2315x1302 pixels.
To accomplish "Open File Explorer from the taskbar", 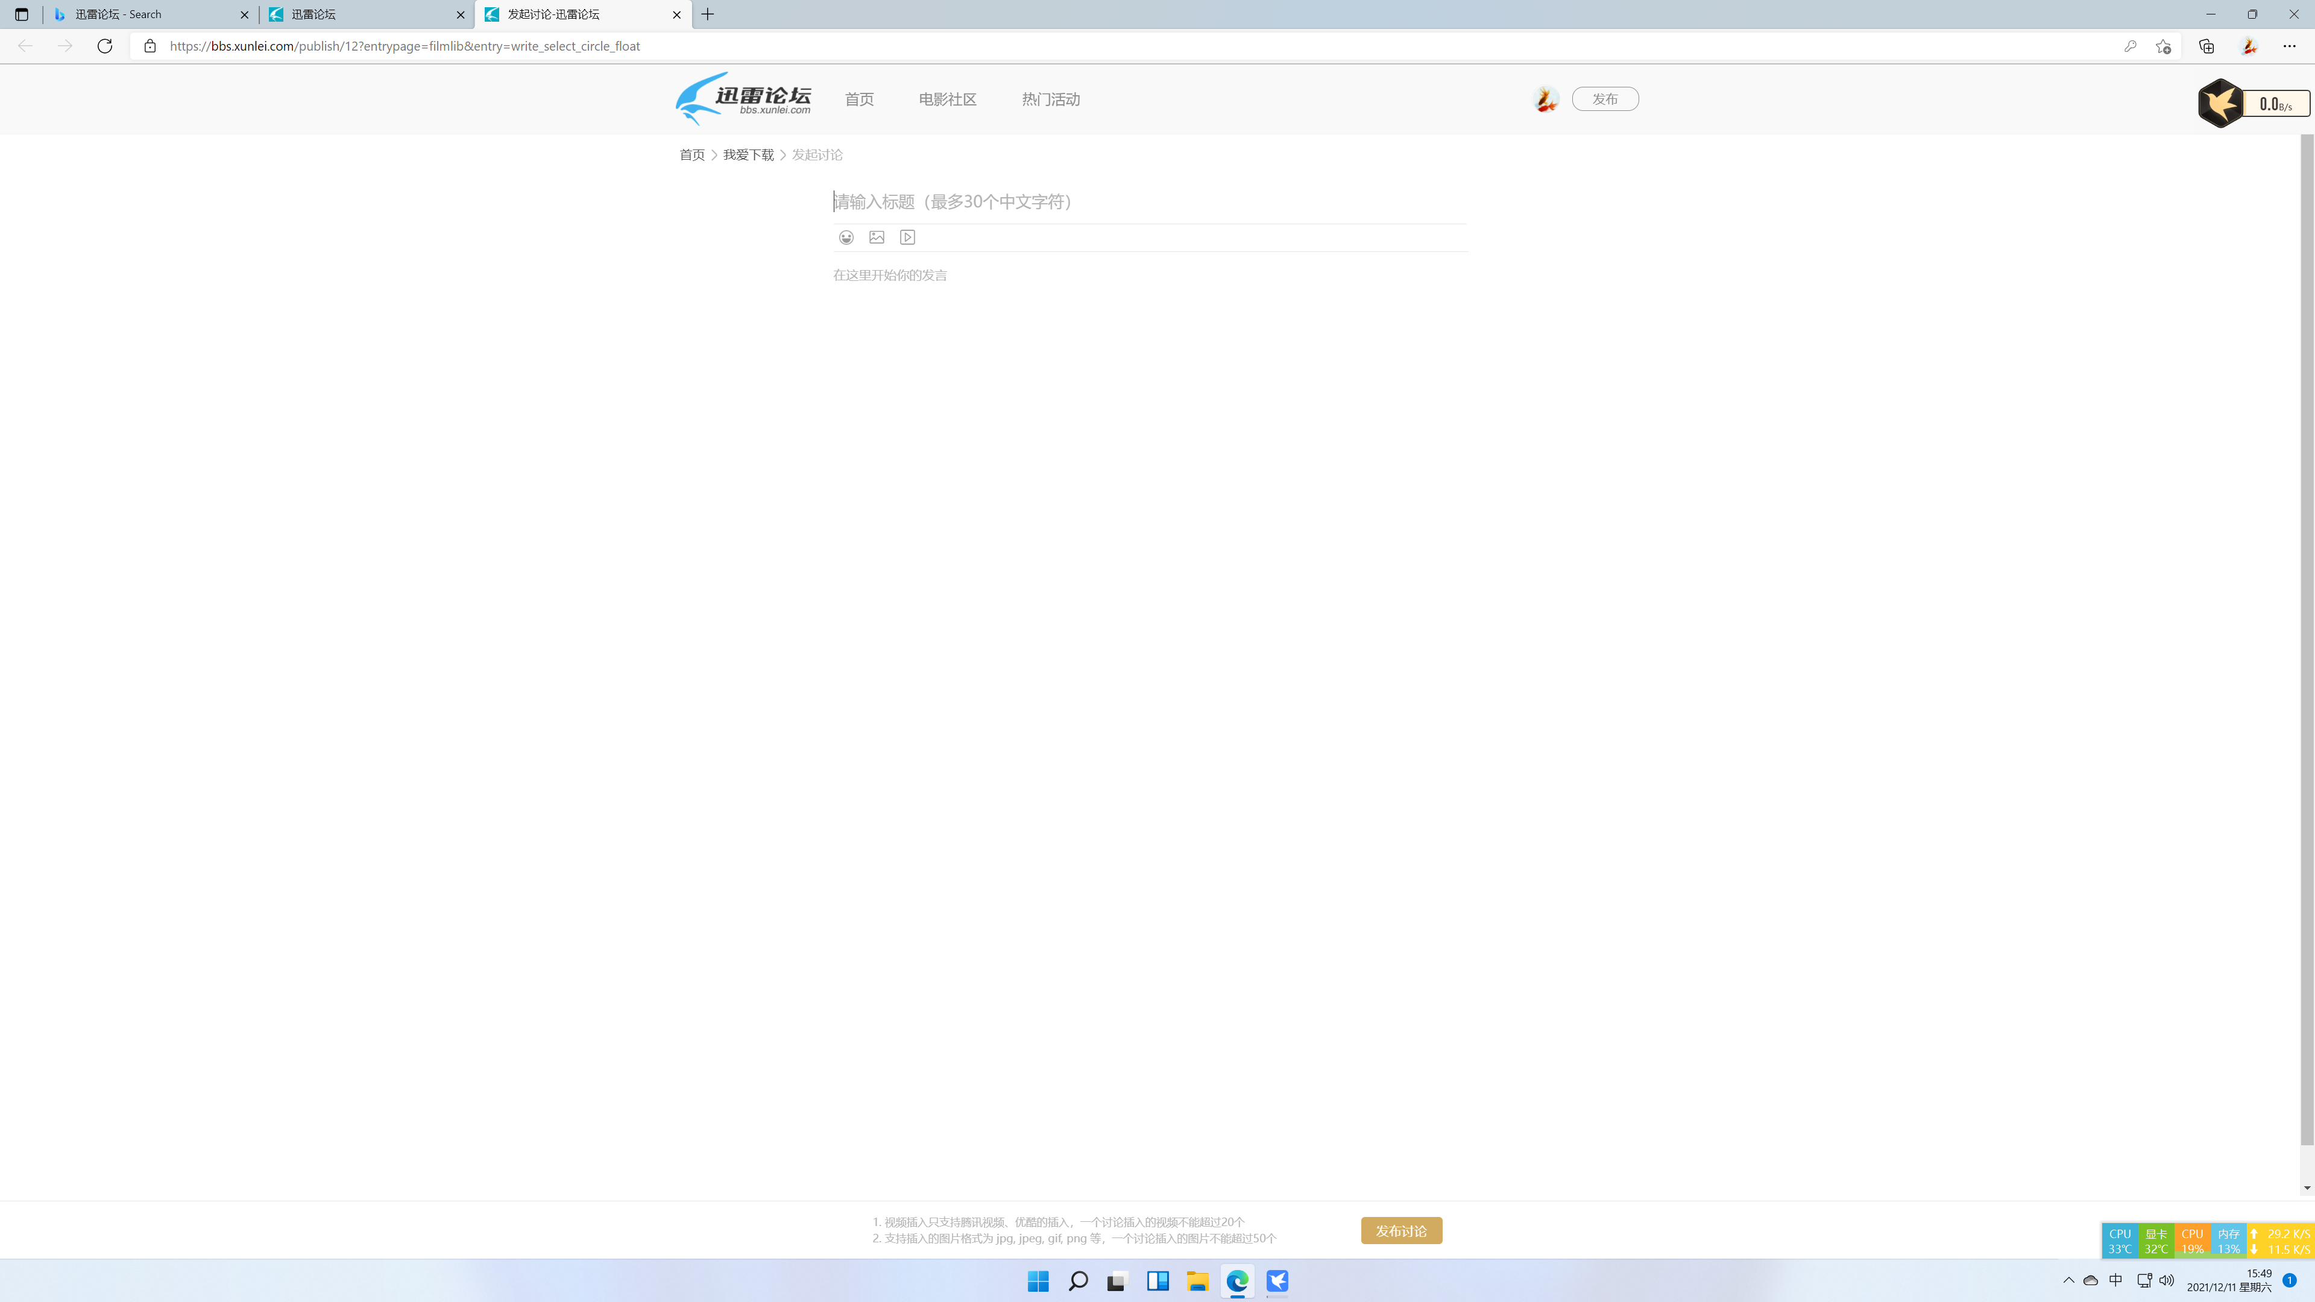I will pos(1197,1280).
